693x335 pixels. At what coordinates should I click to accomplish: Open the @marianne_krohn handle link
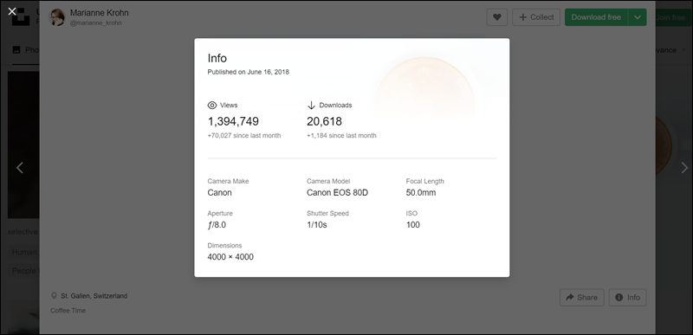[96, 23]
